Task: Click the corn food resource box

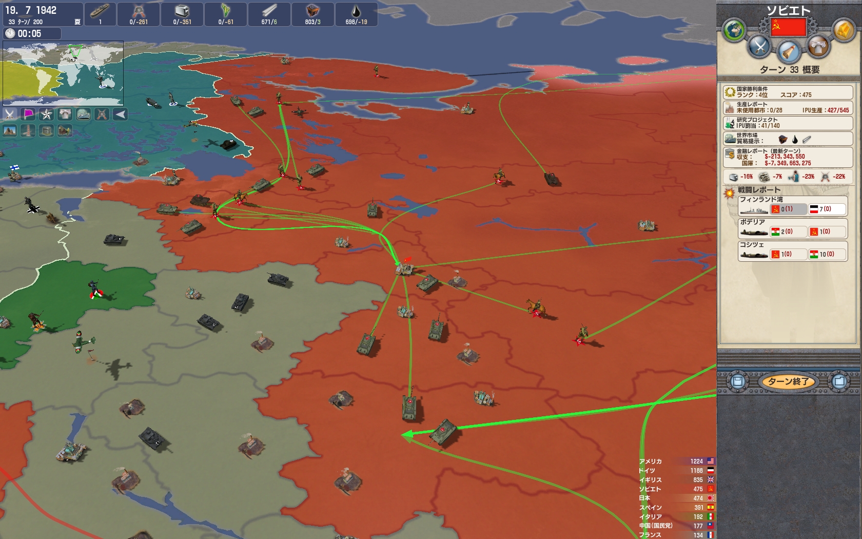Action: pyautogui.click(x=226, y=14)
